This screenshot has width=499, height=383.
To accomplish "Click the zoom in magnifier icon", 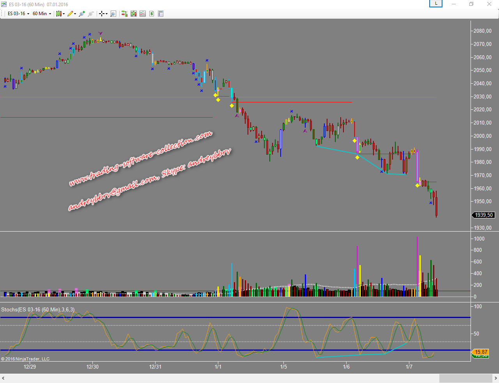I will pos(82,14).
